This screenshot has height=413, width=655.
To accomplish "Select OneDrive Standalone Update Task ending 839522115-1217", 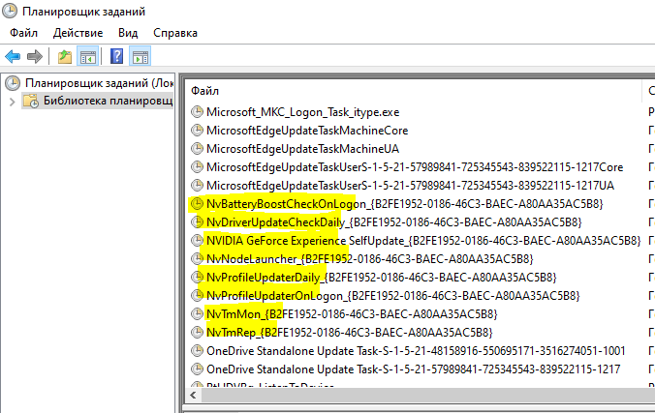I will (414, 369).
